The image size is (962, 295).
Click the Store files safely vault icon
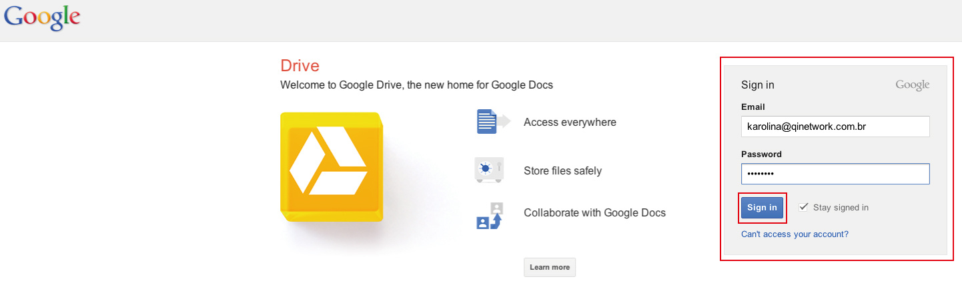tap(488, 170)
